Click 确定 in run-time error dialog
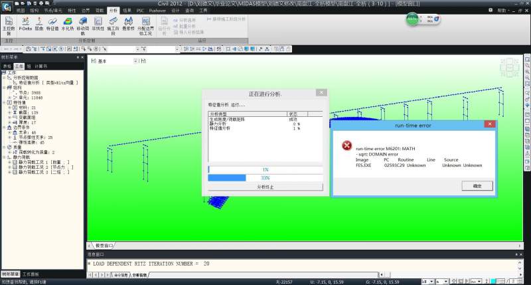 tap(477, 186)
